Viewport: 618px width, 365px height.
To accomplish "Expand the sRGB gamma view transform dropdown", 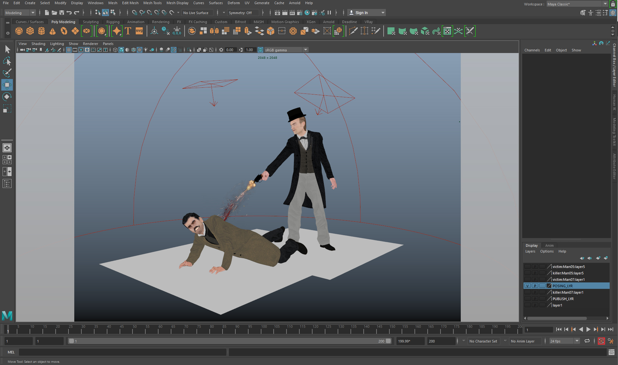I will point(305,50).
